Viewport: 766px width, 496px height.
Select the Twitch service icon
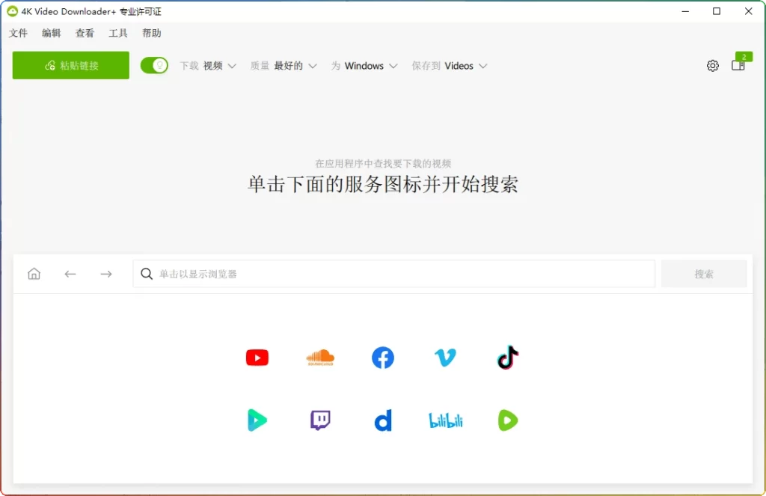(320, 420)
